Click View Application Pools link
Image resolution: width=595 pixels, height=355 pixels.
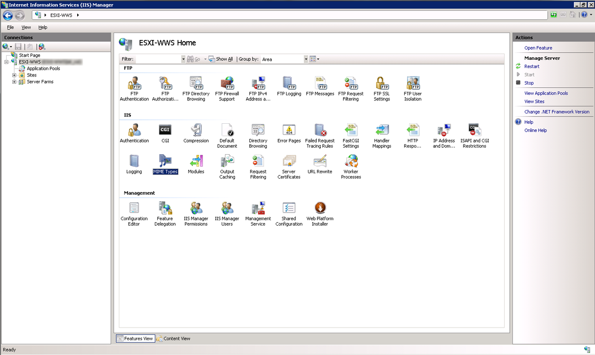click(x=546, y=93)
